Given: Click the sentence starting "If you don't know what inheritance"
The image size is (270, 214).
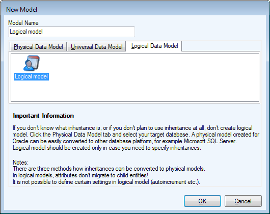Looking at the screenshot, I should 132,128.
